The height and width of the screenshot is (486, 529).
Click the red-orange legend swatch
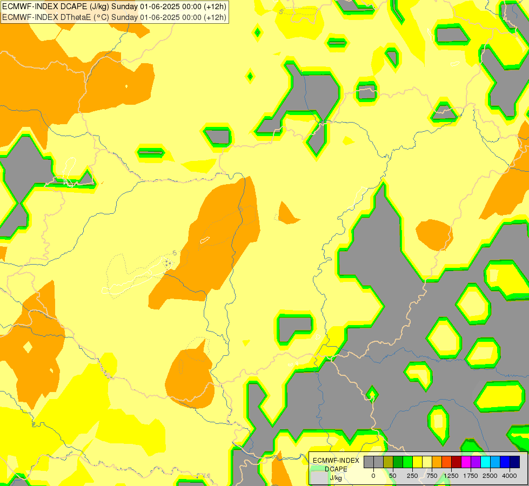click(447, 462)
